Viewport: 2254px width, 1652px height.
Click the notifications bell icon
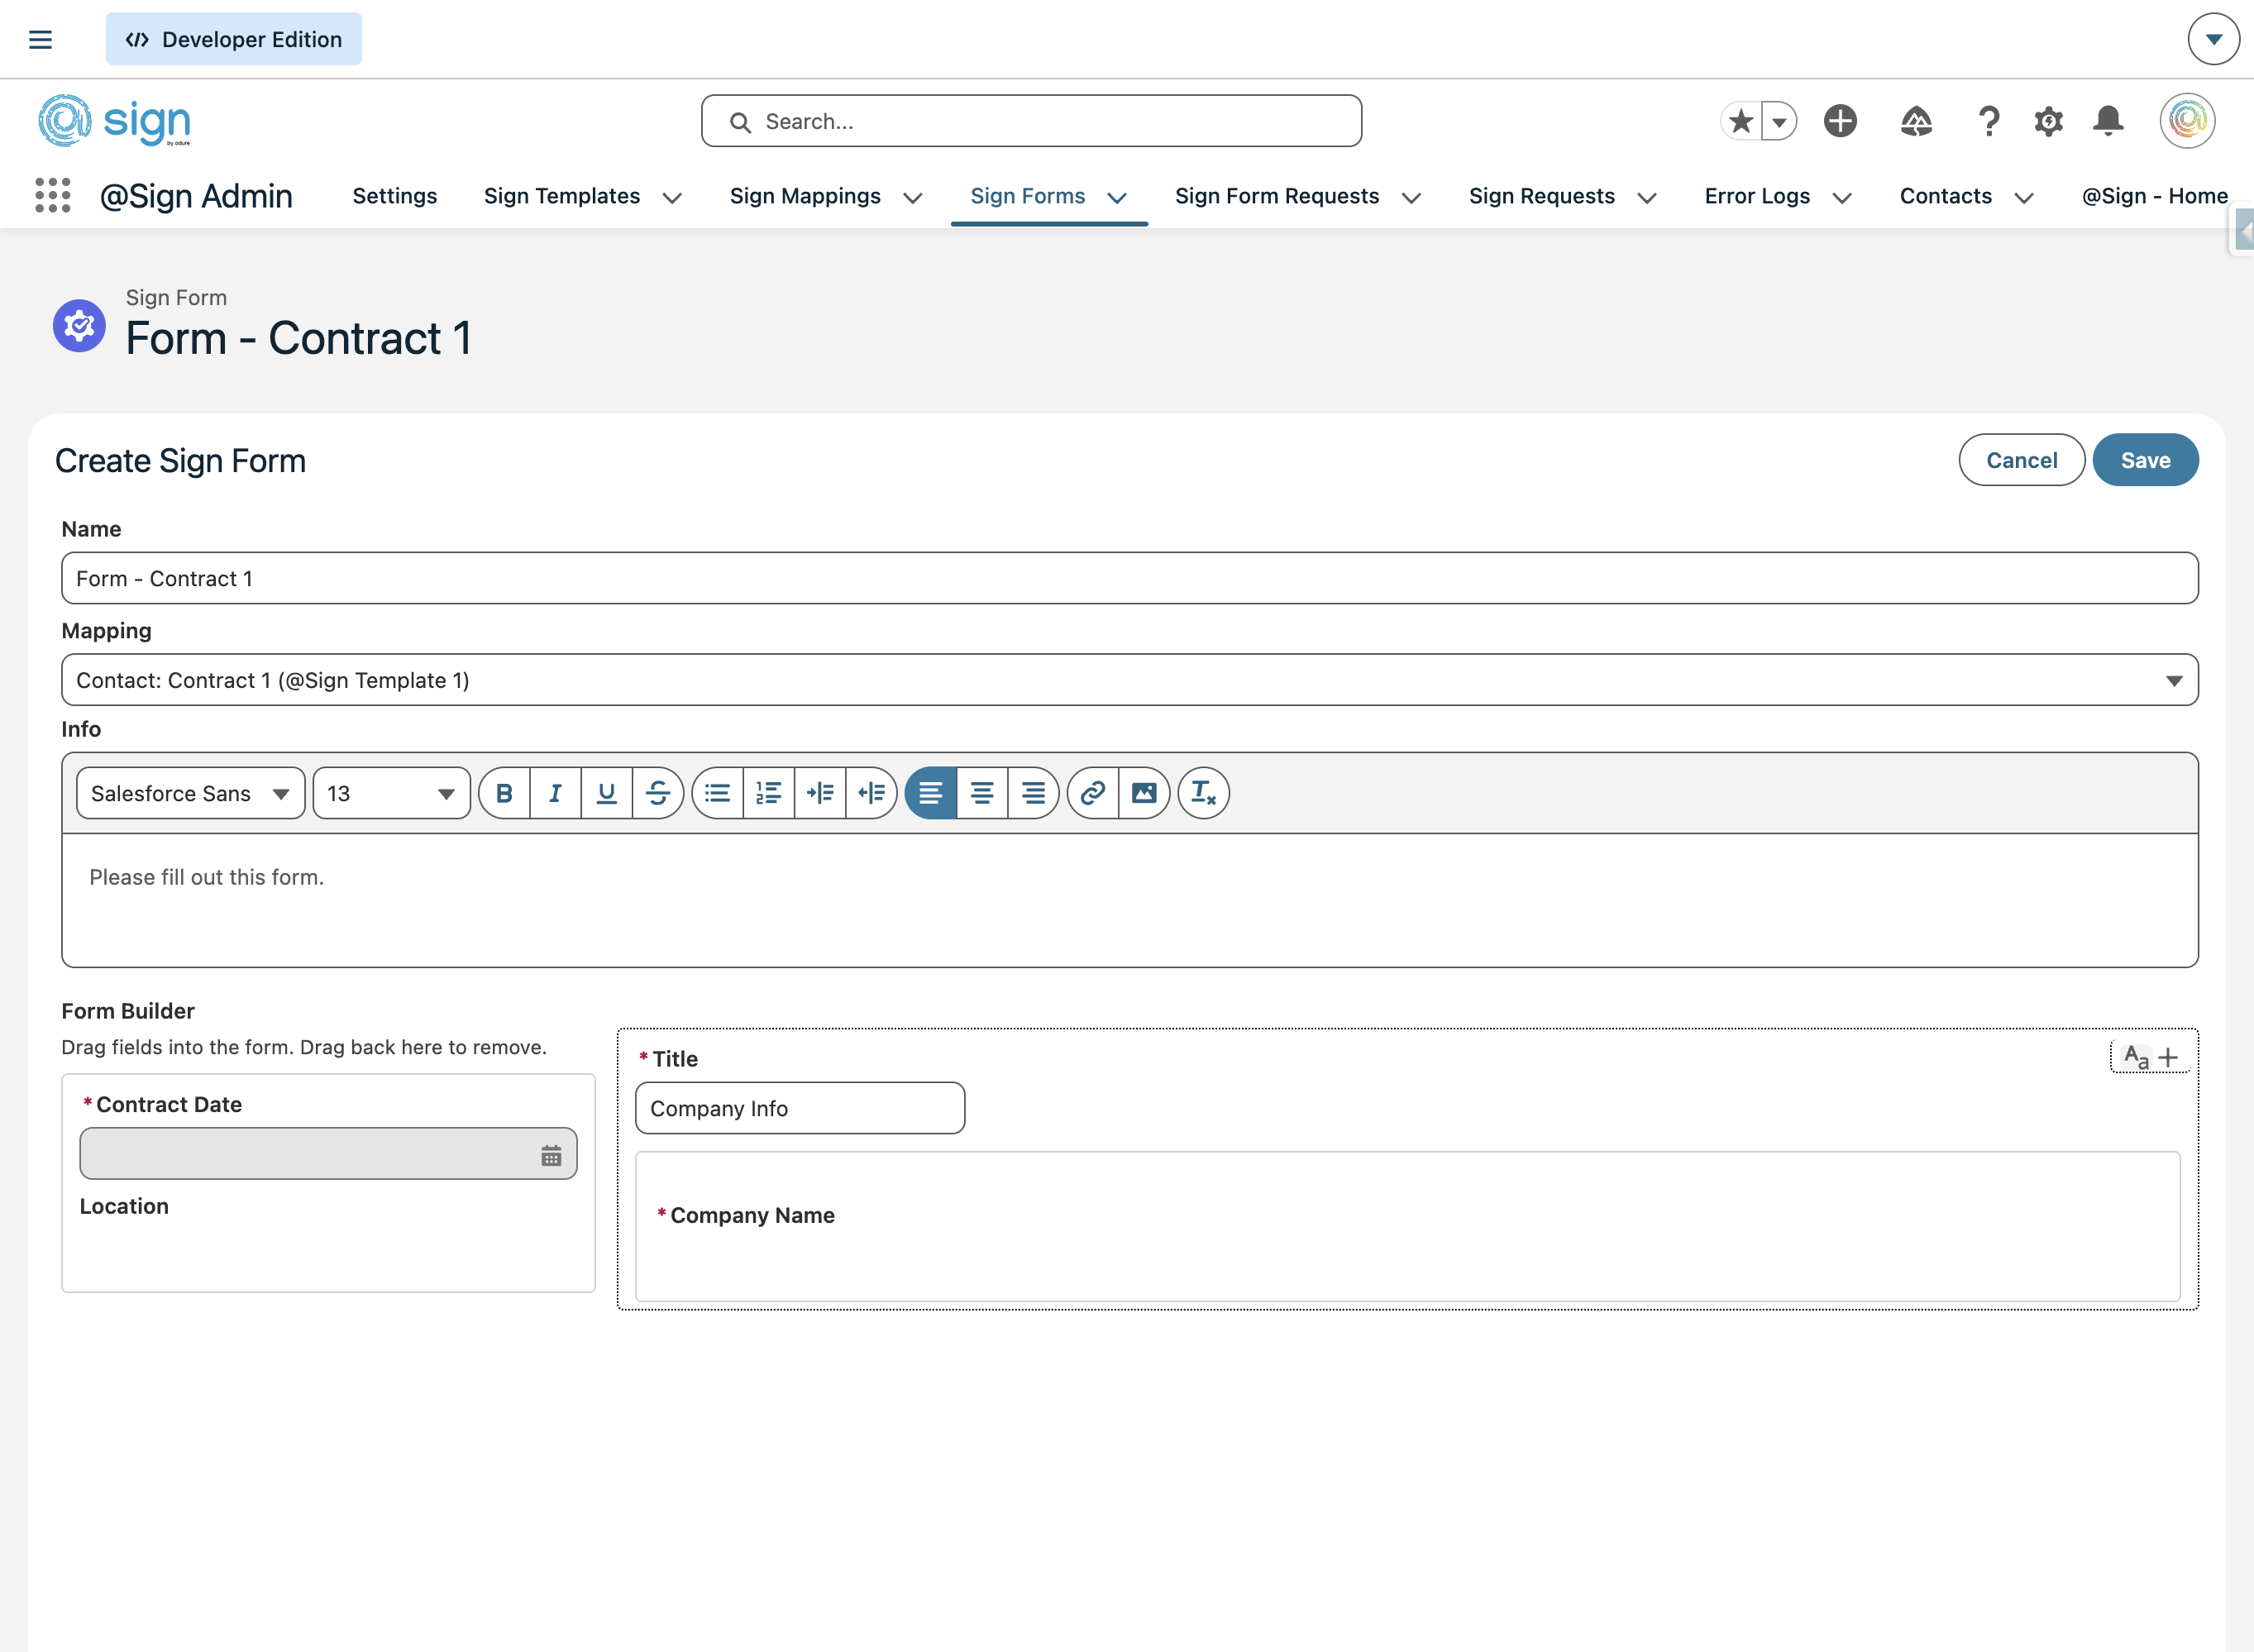pos(2108,121)
